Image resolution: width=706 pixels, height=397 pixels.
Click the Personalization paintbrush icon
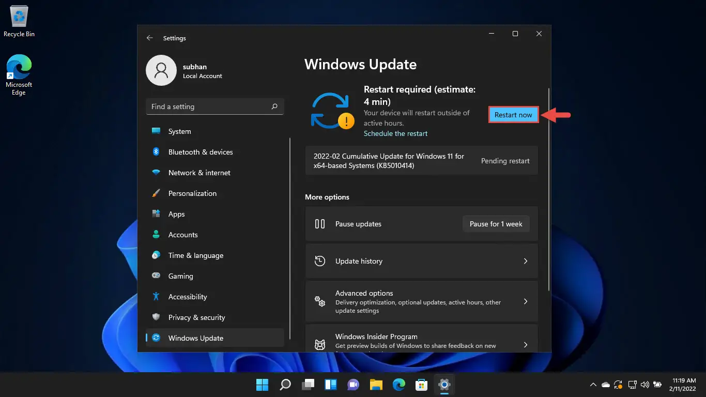pyautogui.click(x=156, y=193)
